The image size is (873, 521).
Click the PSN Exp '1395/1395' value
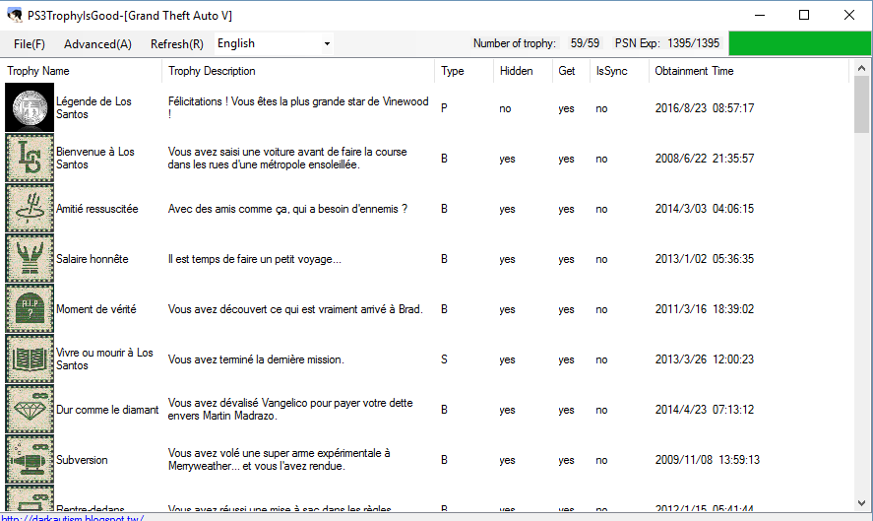(x=693, y=43)
